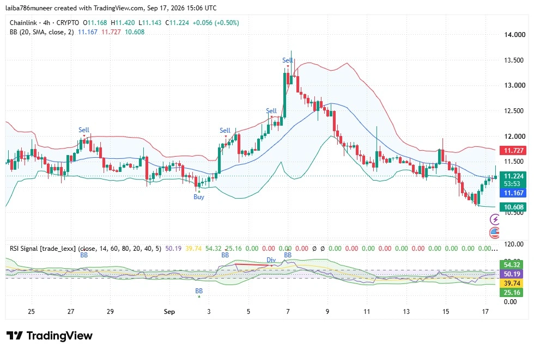Click the Sell marker above Aug 27 candles
Screen dimensions: 534x352
(84, 130)
